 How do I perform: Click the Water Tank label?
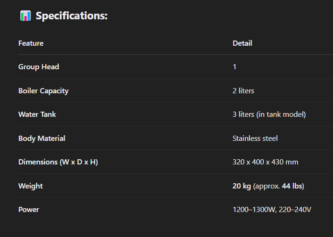click(x=37, y=114)
